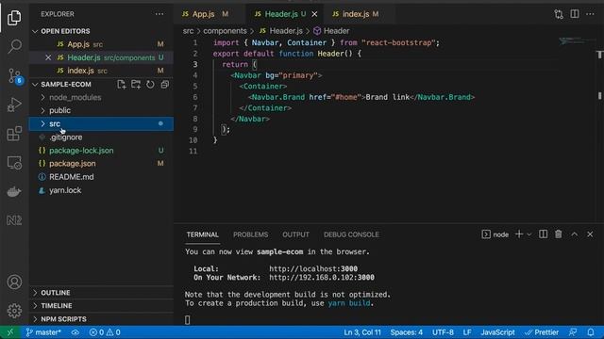Select the Terminal panel tab

click(203, 234)
